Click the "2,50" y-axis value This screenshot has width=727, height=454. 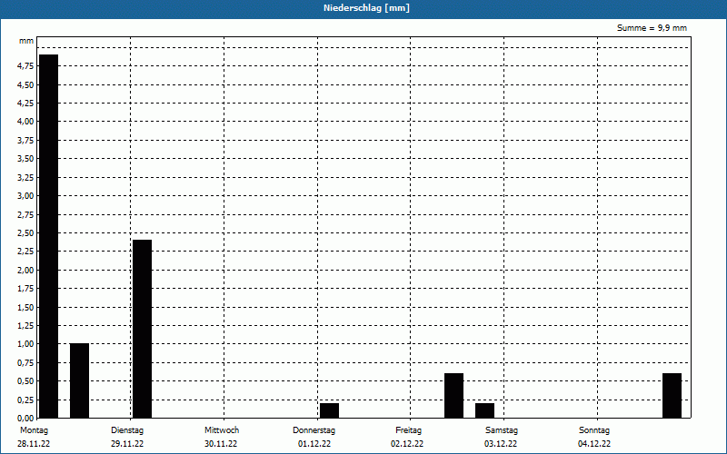click(x=25, y=233)
